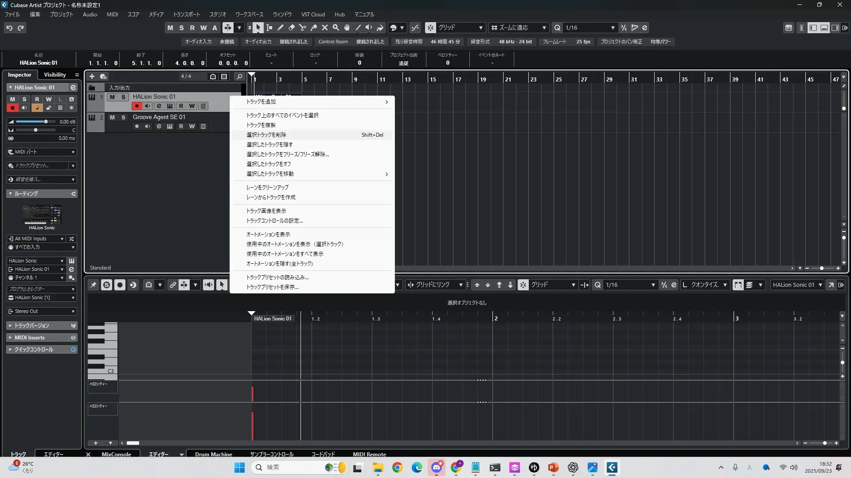851x478 pixels.
Task: Select the Zoom magnifier tool
Action: click(336, 27)
